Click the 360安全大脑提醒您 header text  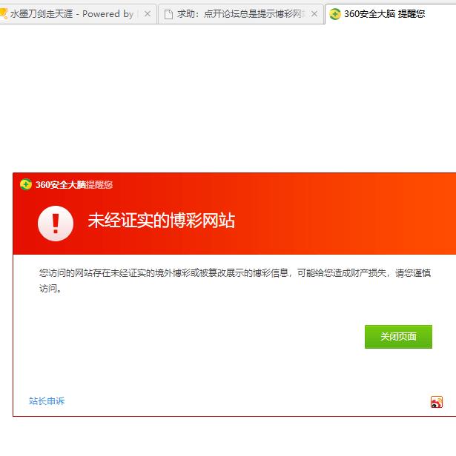tap(74, 184)
